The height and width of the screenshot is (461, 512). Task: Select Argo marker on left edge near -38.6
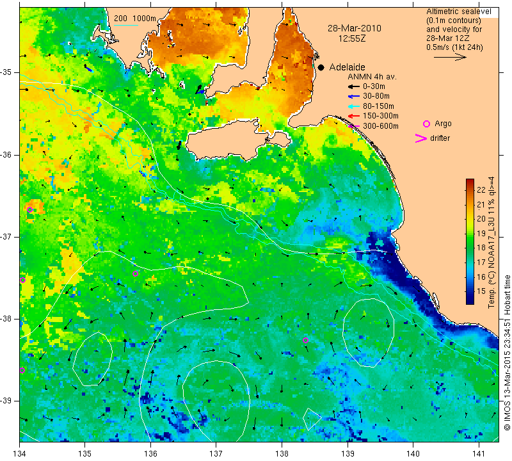[x=22, y=371]
